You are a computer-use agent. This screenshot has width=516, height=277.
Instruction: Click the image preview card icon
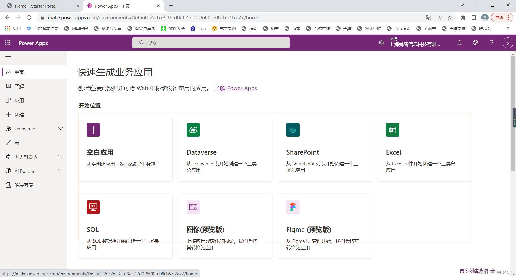pos(193,207)
